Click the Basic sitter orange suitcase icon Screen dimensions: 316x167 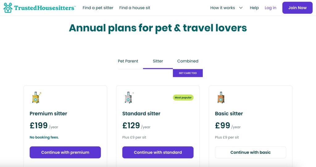click(x=221, y=98)
